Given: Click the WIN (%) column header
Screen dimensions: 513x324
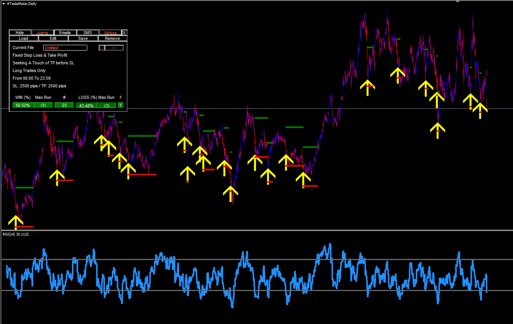Looking at the screenshot, I should [x=23, y=97].
